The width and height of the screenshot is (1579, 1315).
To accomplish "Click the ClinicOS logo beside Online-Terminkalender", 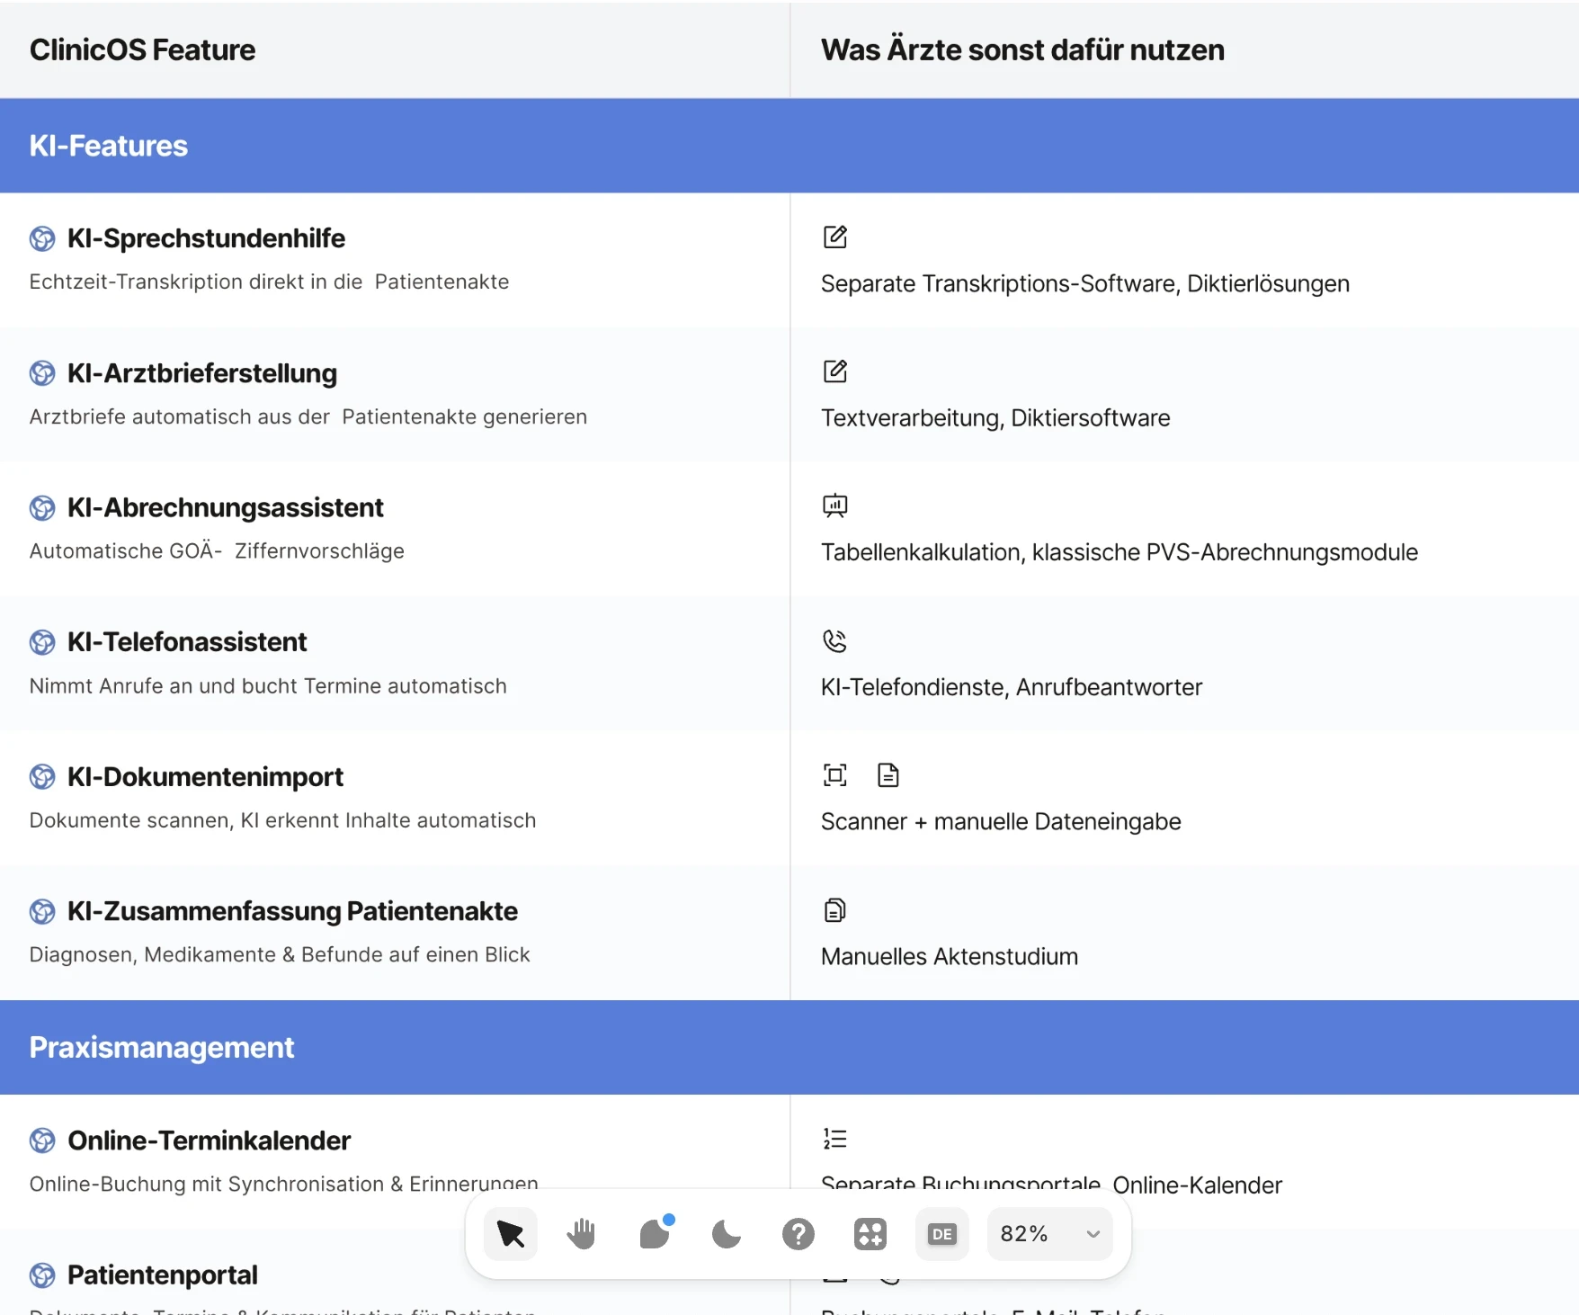I will point(42,1141).
